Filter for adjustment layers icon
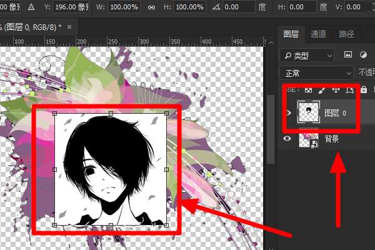Image resolution: width=375 pixels, height=250 pixels. click(x=363, y=55)
